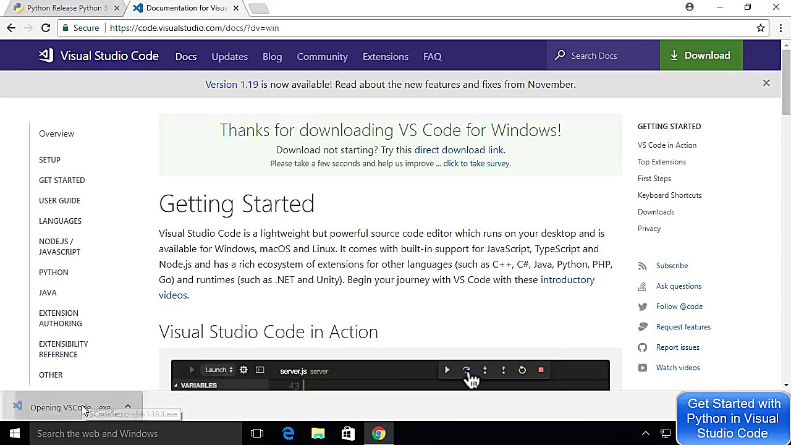Open the Privacy link in right sidebar
Viewport: 791px width, 445px height.
click(649, 229)
